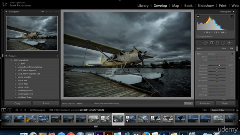This screenshot has height=135, width=240.
Task: Switch to the Map module
Action: pos(175,6)
